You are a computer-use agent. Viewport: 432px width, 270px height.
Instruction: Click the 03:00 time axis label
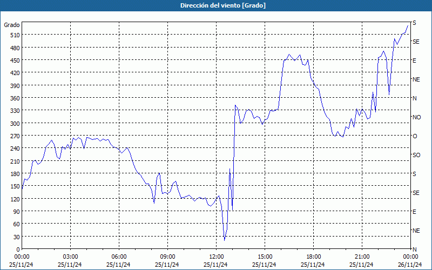(70, 257)
